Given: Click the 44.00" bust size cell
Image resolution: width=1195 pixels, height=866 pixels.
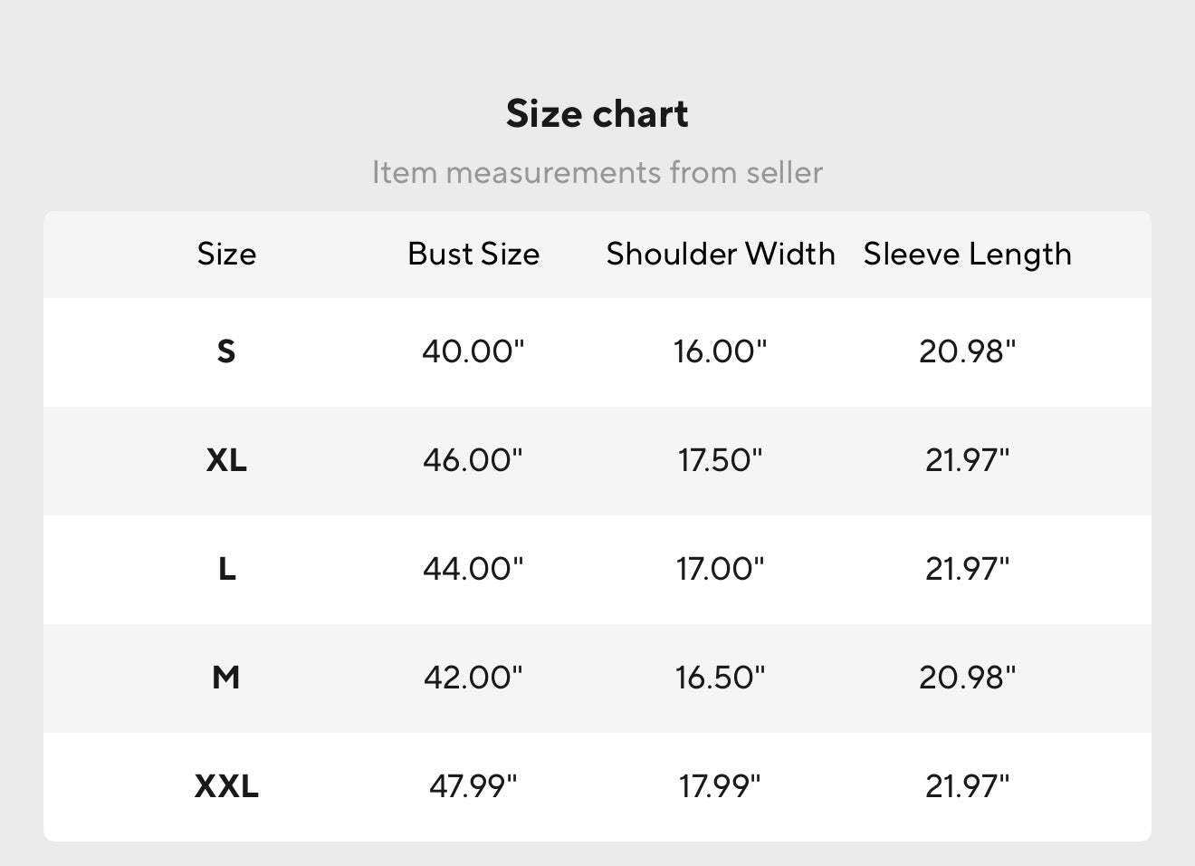Looking at the screenshot, I should [473, 569].
